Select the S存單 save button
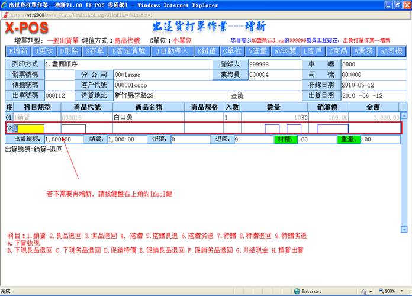This screenshot has width=412, height=296. (95, 52)
